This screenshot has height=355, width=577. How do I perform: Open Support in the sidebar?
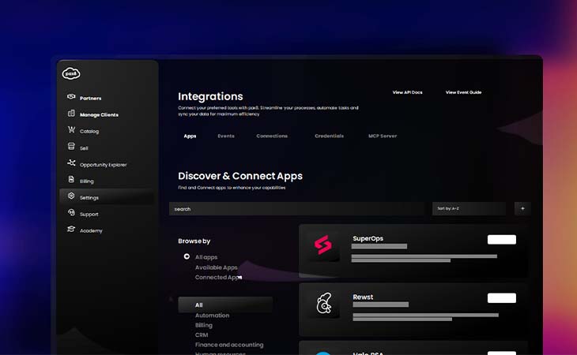pos(89,215)
